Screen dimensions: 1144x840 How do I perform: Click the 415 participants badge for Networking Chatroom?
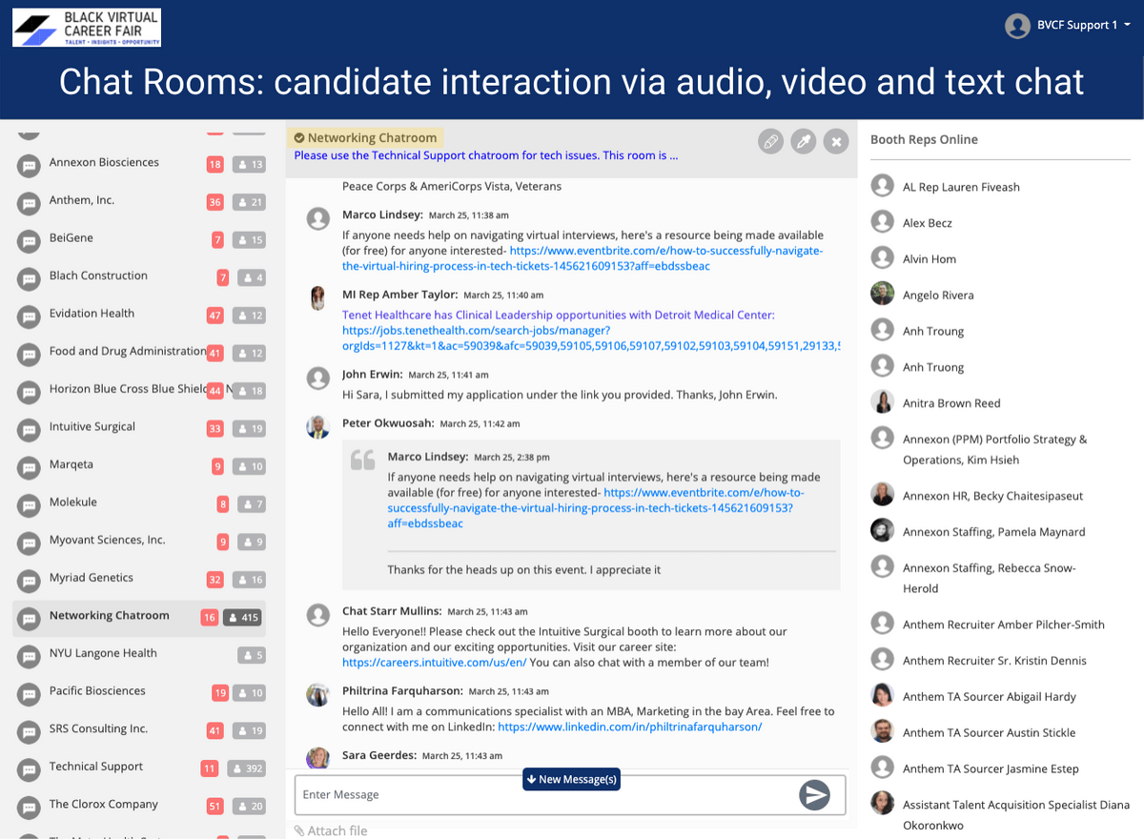[244, 618]
